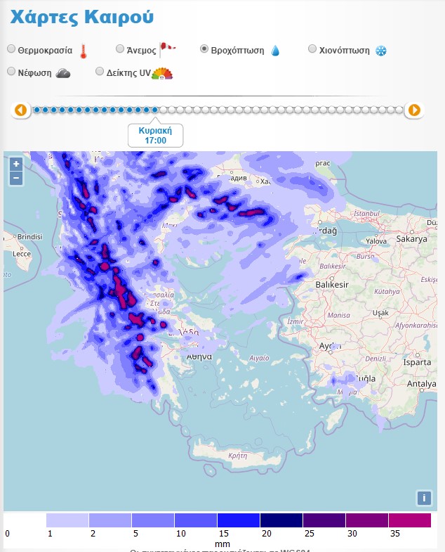
Task: Click the Κυριακή 17:00 time label
Action: coord(155,136)
